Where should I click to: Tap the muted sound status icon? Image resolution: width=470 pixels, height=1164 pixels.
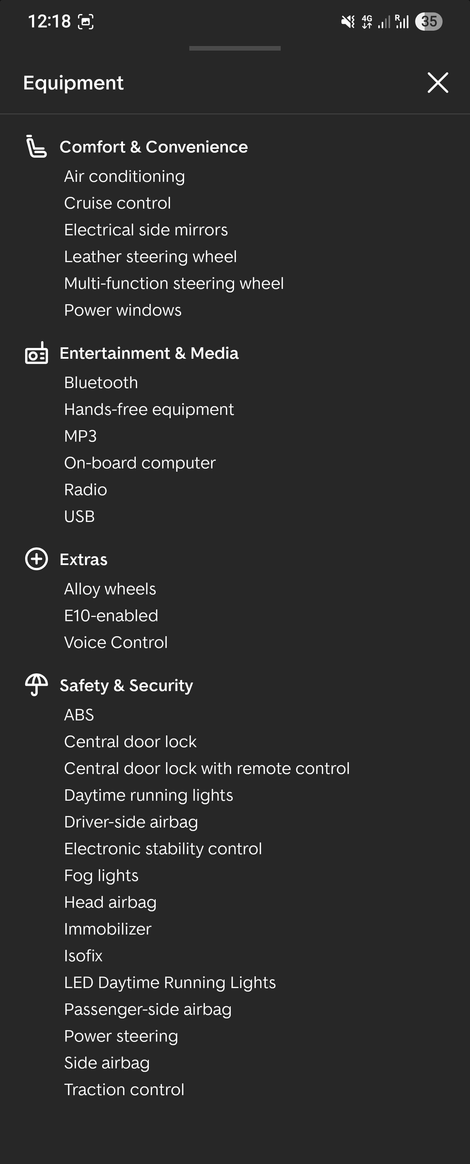(x=348, y=21)
